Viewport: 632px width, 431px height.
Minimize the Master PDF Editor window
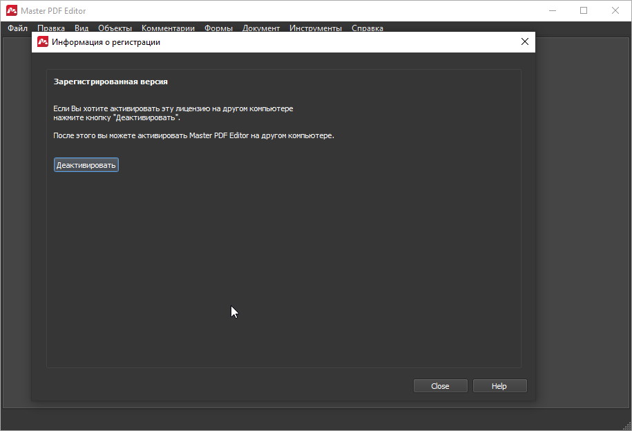coord(552,11)
